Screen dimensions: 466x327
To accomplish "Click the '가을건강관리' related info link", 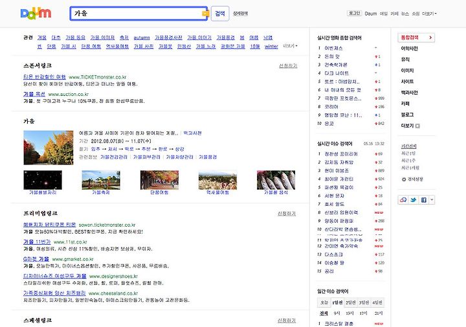I will 113,157.
